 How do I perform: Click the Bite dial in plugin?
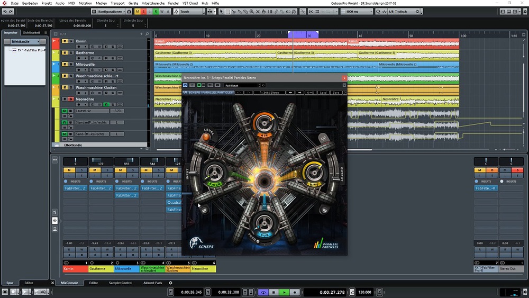pos(314,172)
